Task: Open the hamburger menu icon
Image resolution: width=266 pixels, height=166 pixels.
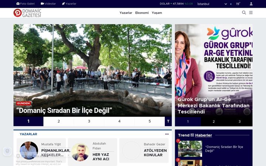Action: pyautogui.click(x=251, y=13)
